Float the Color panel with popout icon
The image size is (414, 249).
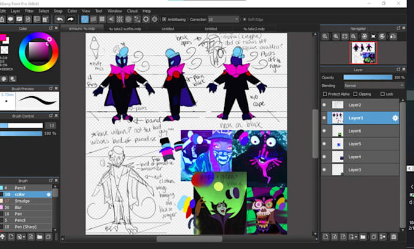51,28
